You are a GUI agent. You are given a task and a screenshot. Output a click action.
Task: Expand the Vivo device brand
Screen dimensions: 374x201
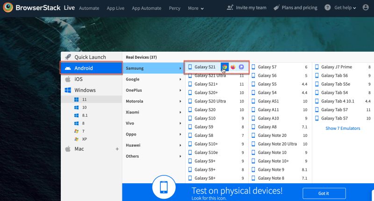pos(153,123)
